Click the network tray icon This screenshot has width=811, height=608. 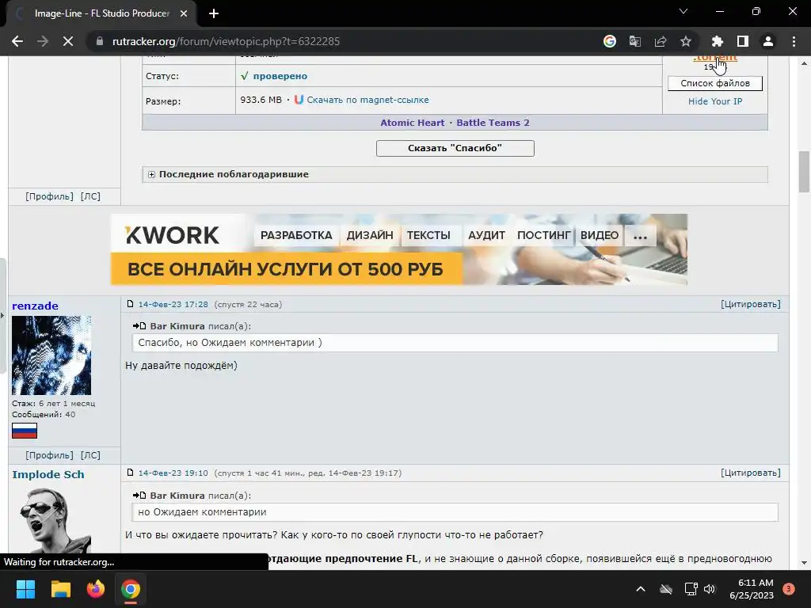pos(691,589)
